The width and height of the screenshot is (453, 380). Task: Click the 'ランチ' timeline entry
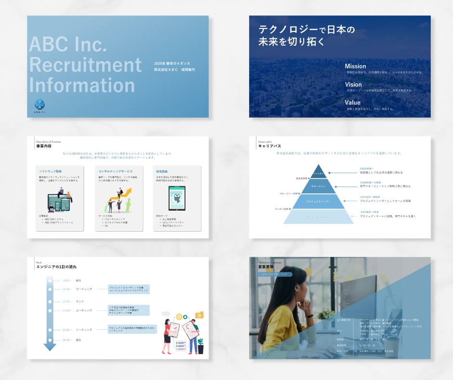80,301
